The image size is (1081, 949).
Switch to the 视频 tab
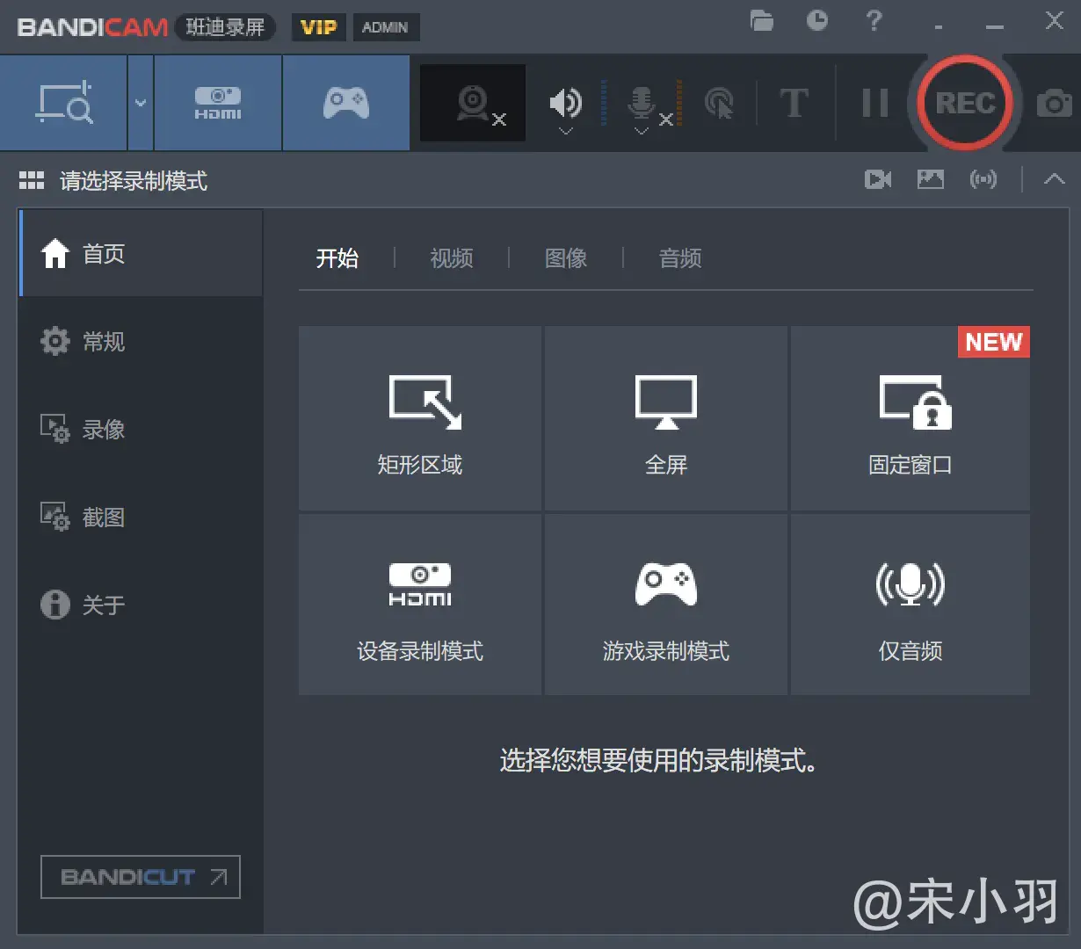(452, 258)
